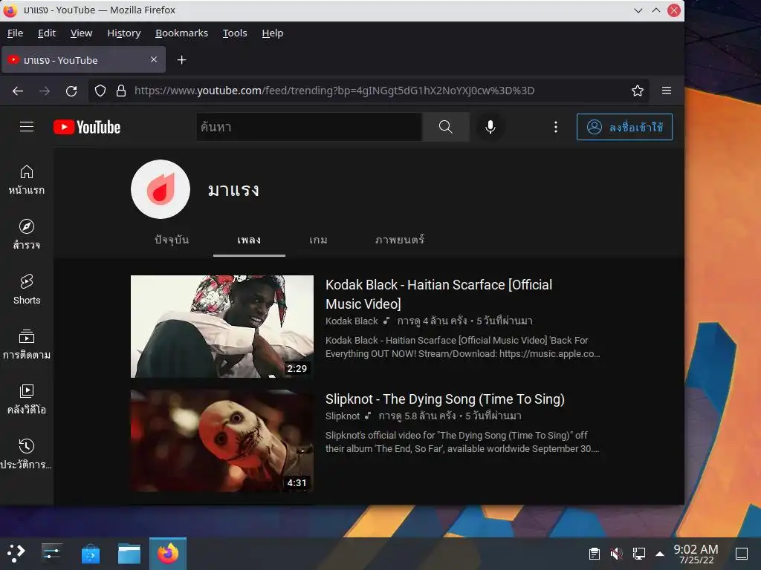
Task: Switch to the ภาพยนตร์ movies tab
Action: click(400, 240)
